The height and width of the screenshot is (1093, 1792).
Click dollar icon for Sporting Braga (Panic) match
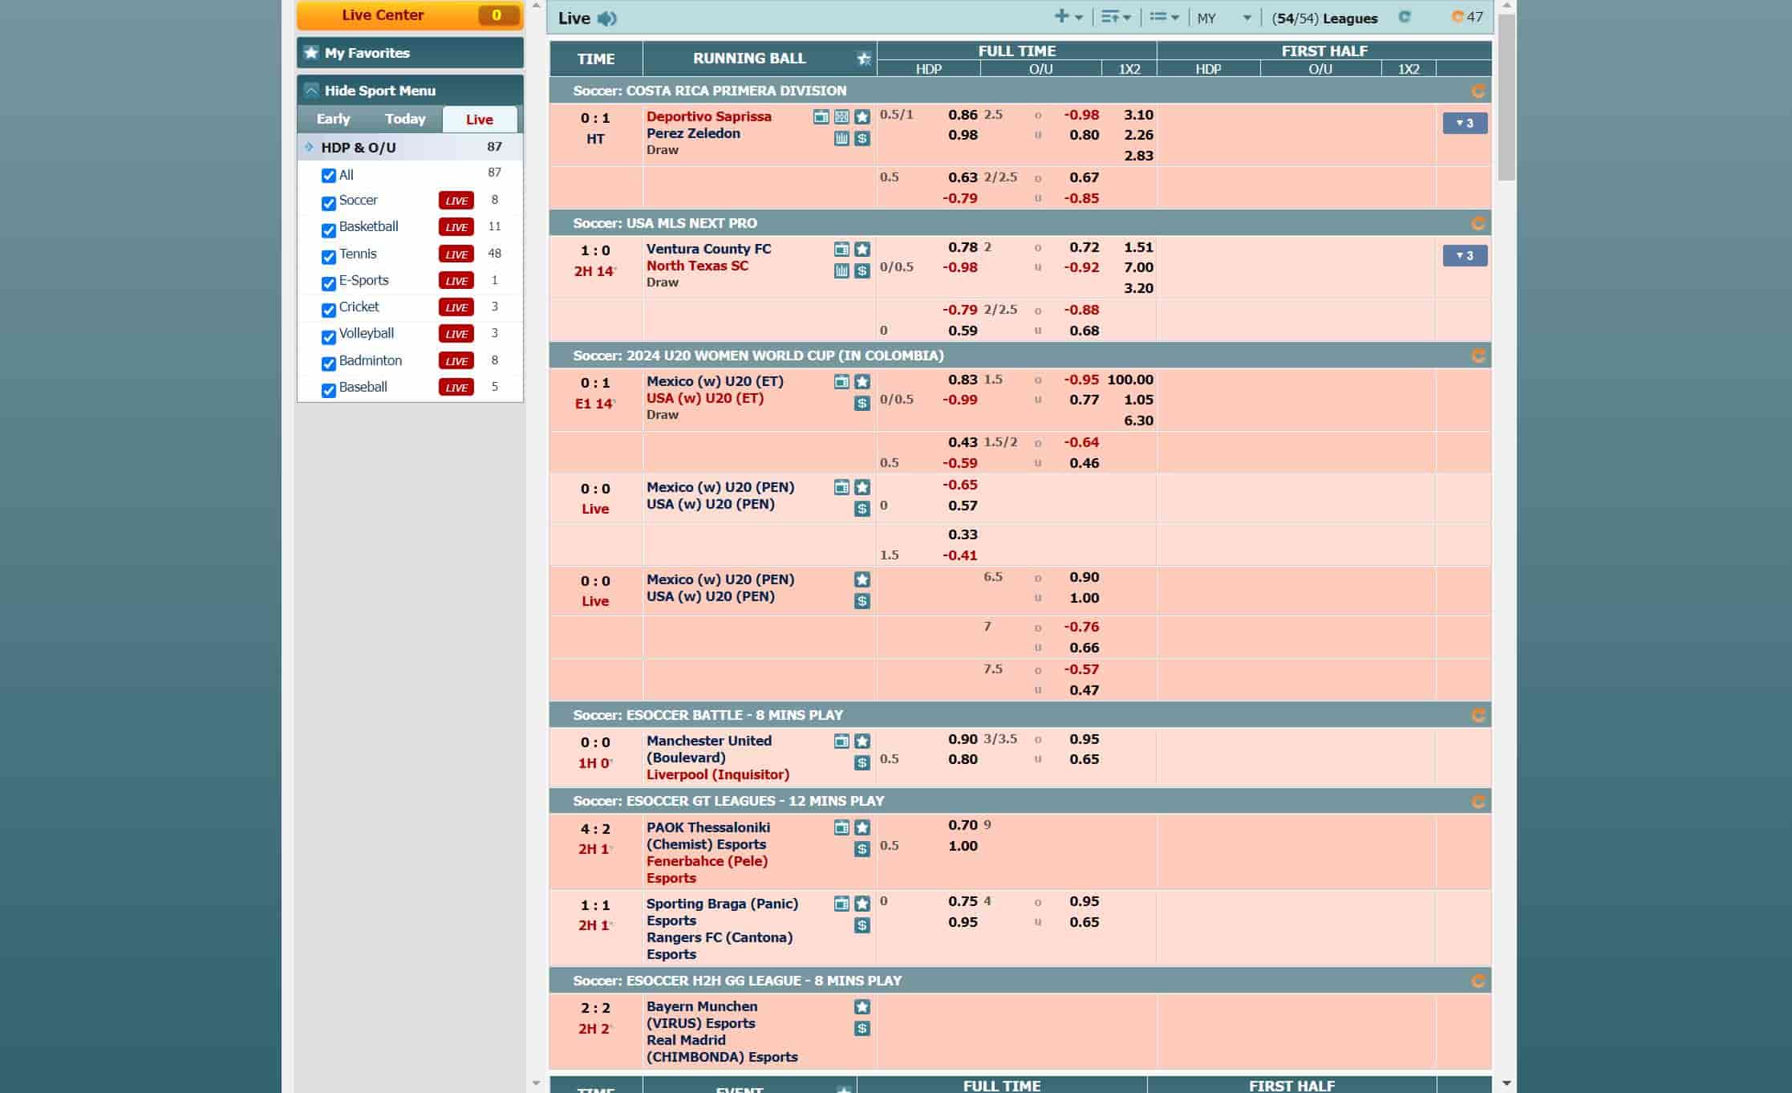pos(862,926)
